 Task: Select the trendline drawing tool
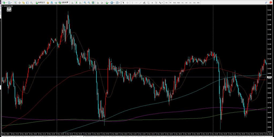point(141,3)
